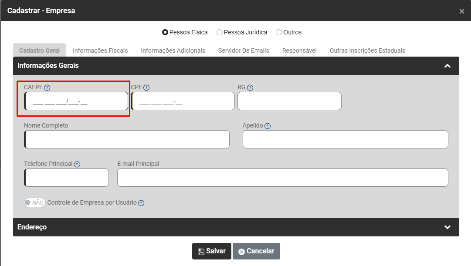Screen dimensions: 471x266
Task: Choose the Outros radio option
Action: (x=279, y=32)
